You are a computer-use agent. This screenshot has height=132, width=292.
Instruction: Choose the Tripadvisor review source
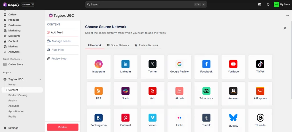[206, 93]
